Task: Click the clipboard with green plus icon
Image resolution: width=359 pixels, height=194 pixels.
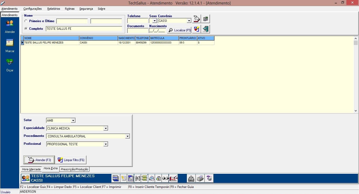Action: tap(206, 19)
